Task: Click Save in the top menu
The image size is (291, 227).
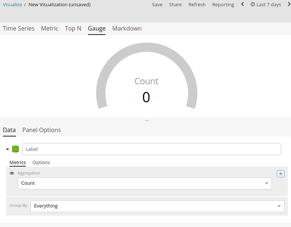Action: 157,5
